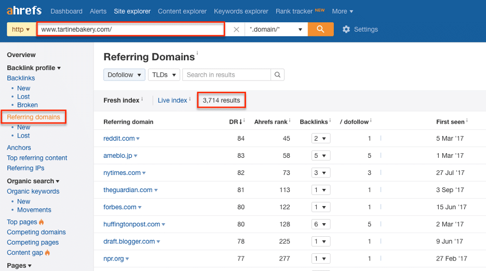Open the More menu in navigation
Image resolution: width=486 pixels, height=271 pixels.
click(342, 11)
